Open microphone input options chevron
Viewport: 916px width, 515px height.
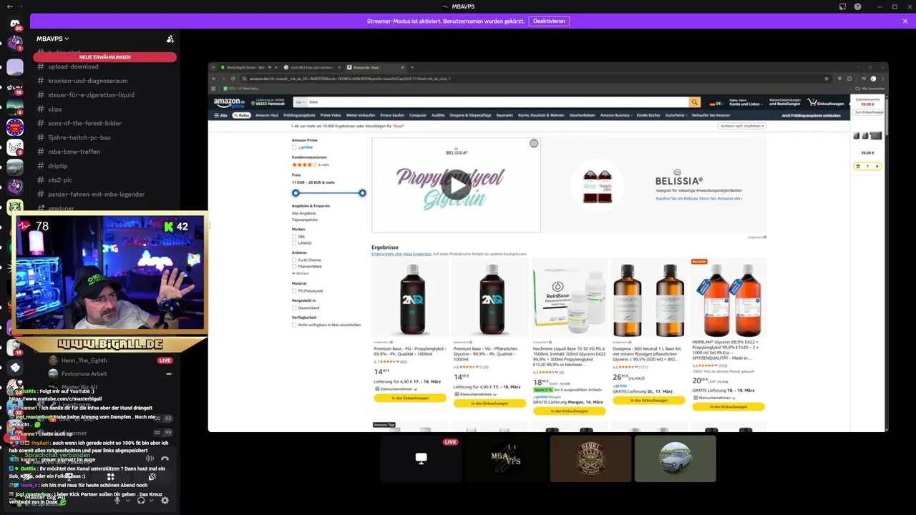[x=127, y=500]
